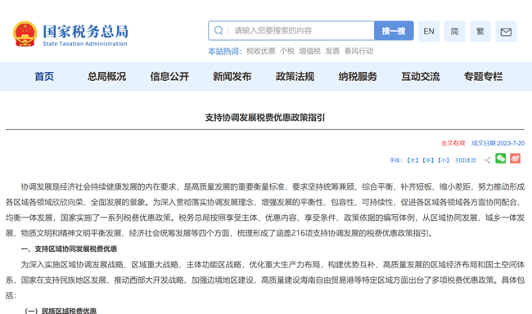The image size is (532, 314).
Task: Open the mail envelope icon
Action: click(x=506, y=32)
